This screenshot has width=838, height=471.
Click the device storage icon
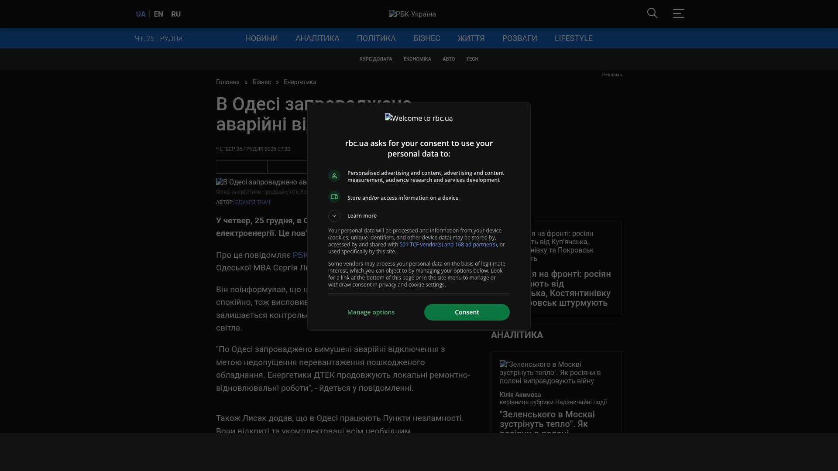point(334,197)
